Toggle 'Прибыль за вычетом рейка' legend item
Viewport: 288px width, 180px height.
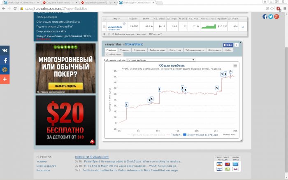click(146, 135)
